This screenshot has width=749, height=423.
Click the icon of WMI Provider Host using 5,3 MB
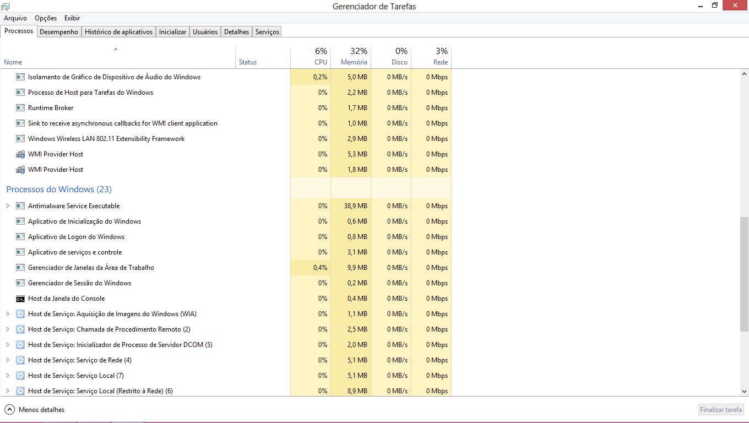[20, 154]
